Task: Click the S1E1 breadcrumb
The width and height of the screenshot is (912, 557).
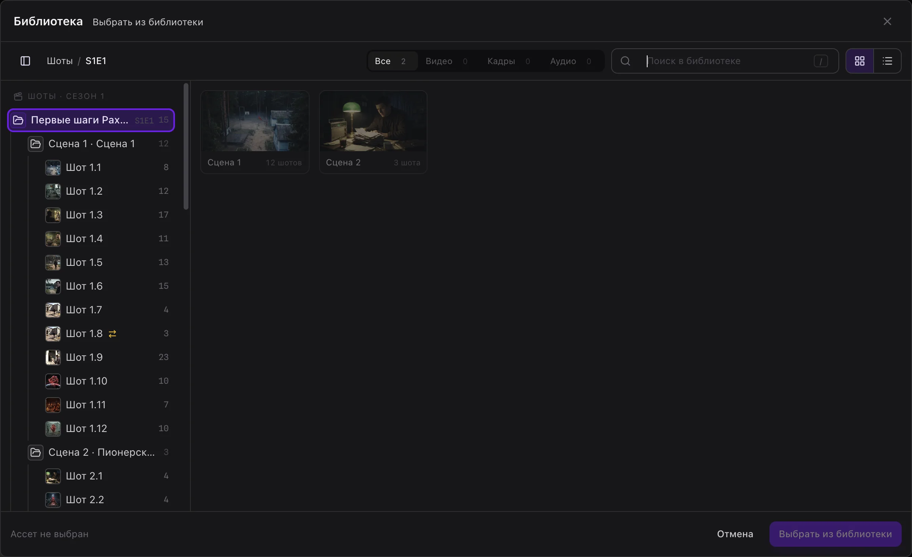Action: tap(96, 61)
